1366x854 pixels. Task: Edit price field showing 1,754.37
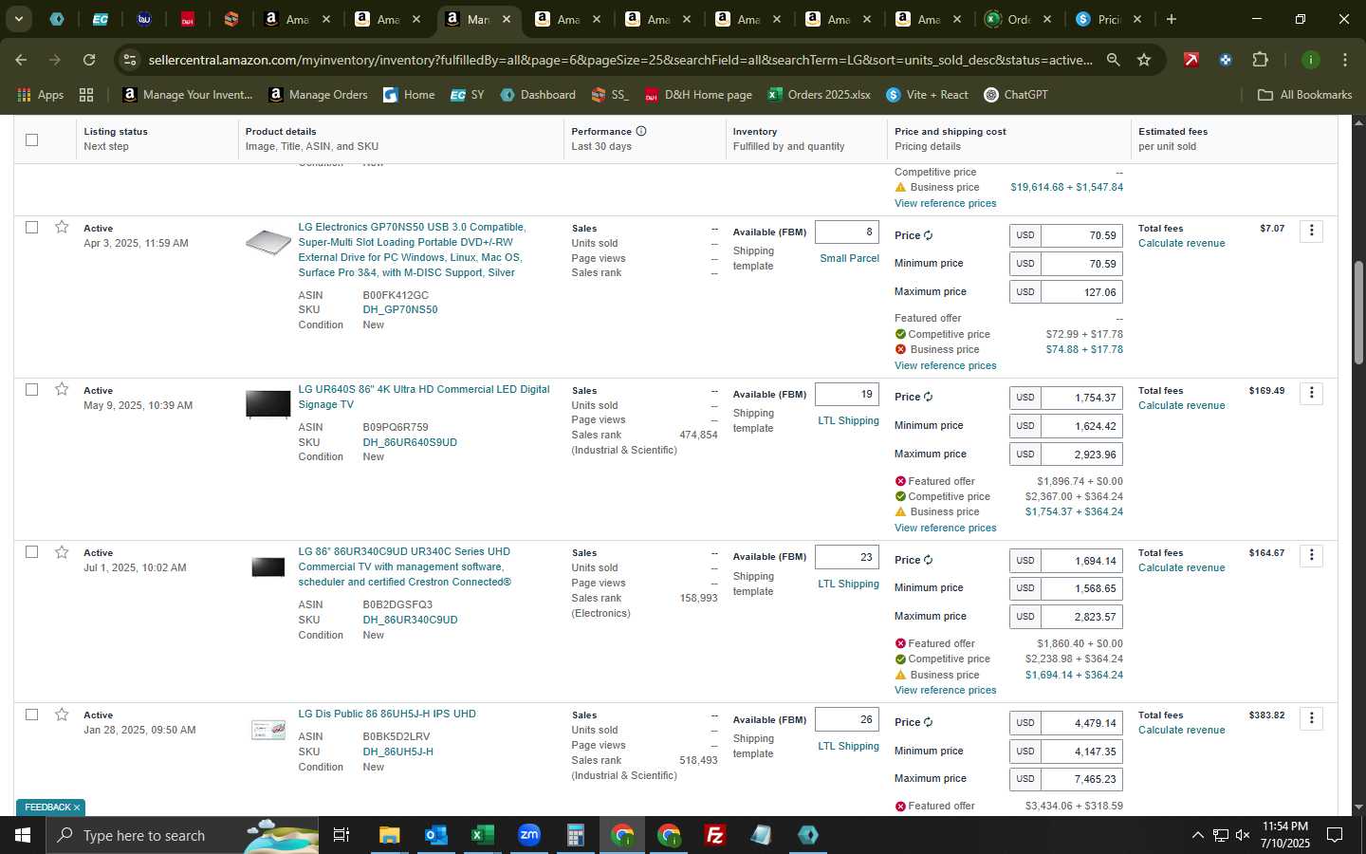[x=1082, y=398]
